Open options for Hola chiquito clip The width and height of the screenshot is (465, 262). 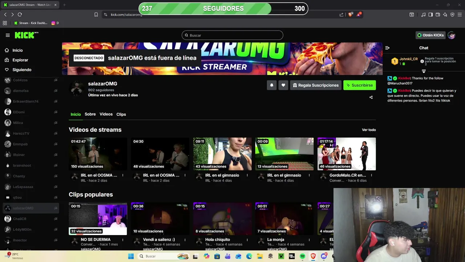pos(247,240)
